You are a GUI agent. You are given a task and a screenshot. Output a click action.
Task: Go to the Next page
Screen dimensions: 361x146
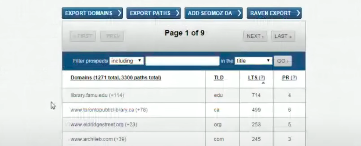pos(255,36)
